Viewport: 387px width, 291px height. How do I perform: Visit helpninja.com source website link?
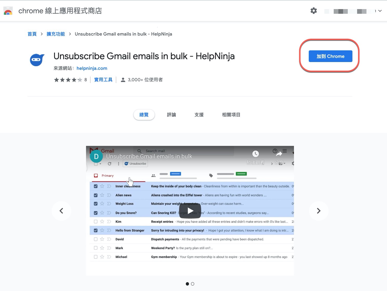tap(92, 68)
